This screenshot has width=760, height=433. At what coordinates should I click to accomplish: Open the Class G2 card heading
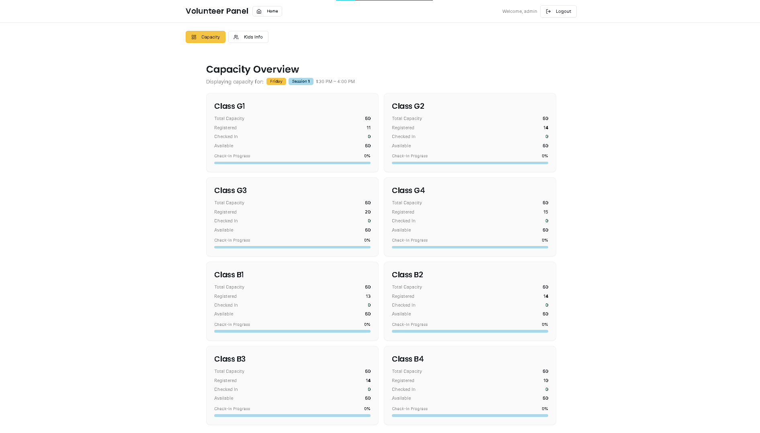(x=408, y=106)
